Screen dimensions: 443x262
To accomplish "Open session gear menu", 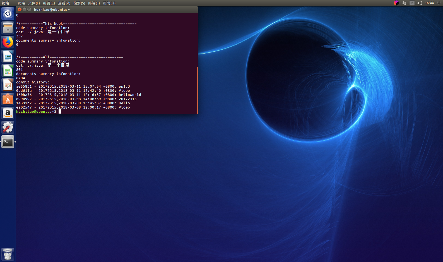I will (x=439, y=3).
